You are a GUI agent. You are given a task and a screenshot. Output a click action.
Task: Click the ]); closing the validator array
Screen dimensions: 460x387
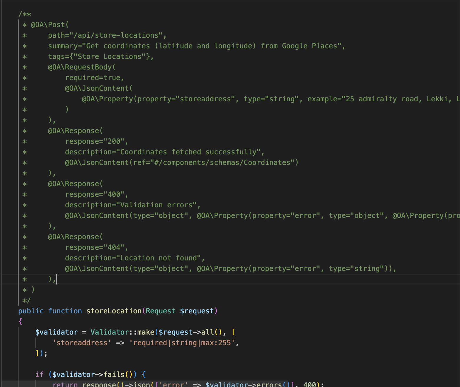pyautogui.click(x=41, y=353)
